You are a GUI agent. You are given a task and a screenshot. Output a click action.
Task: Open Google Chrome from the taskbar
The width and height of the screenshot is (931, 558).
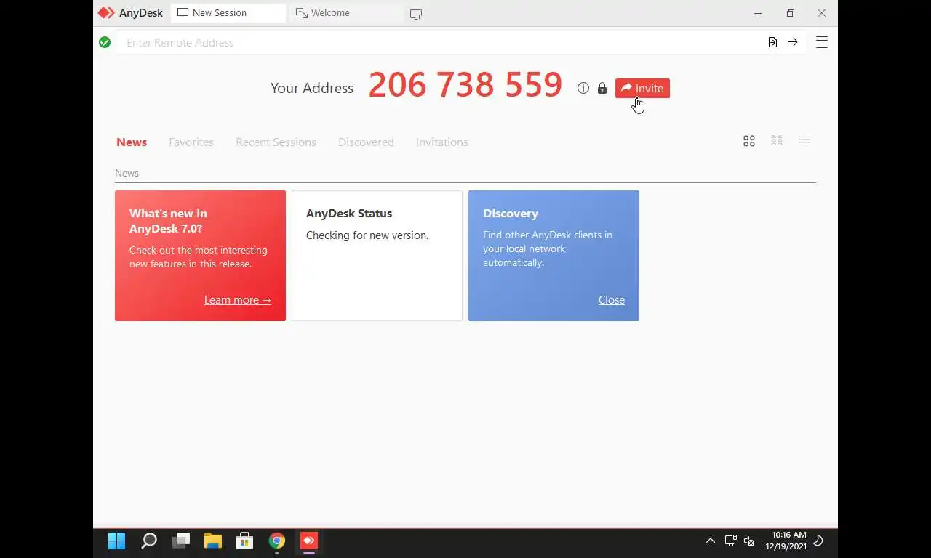click(x=276, y=541)
